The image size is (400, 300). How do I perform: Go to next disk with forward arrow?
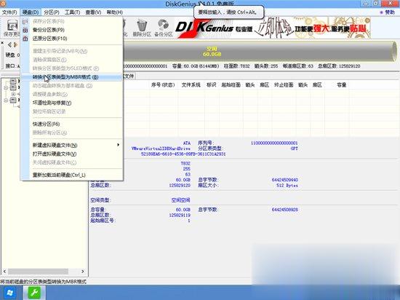(15, 44)
